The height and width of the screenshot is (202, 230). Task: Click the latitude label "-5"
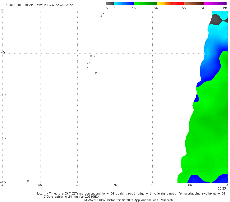tap(3, 53)
